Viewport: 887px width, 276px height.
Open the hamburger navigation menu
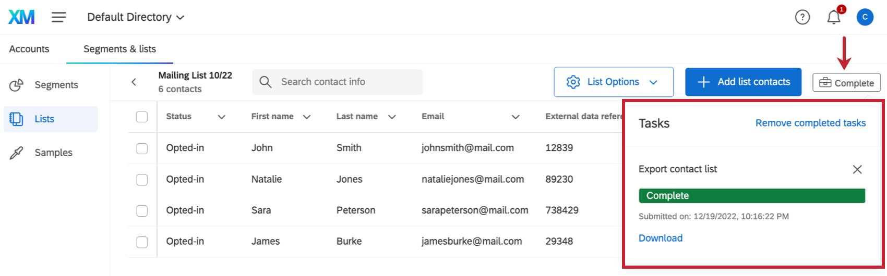[x=58, y=17]
